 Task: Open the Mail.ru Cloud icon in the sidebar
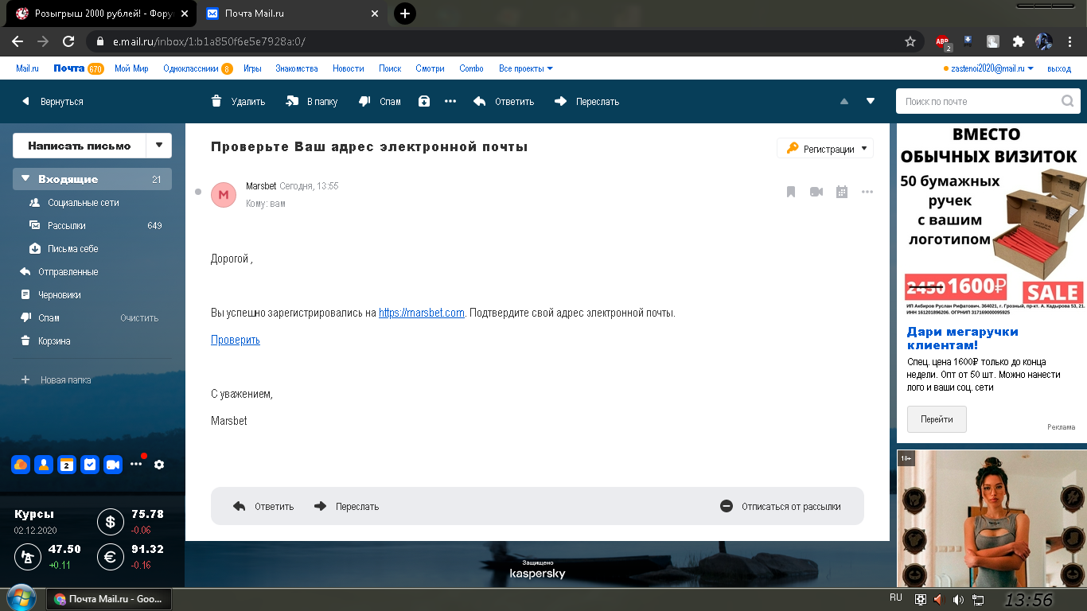pos(21,465)
